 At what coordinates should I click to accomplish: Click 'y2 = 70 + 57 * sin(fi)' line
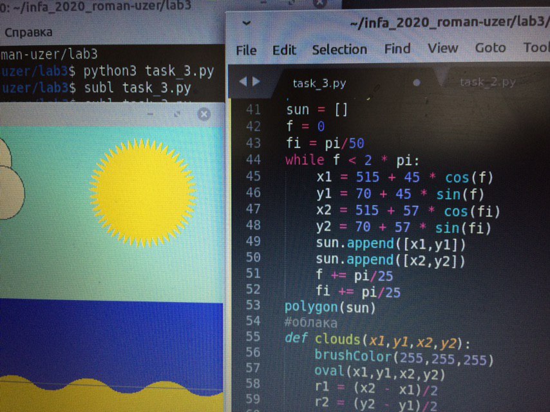[403, 227]
